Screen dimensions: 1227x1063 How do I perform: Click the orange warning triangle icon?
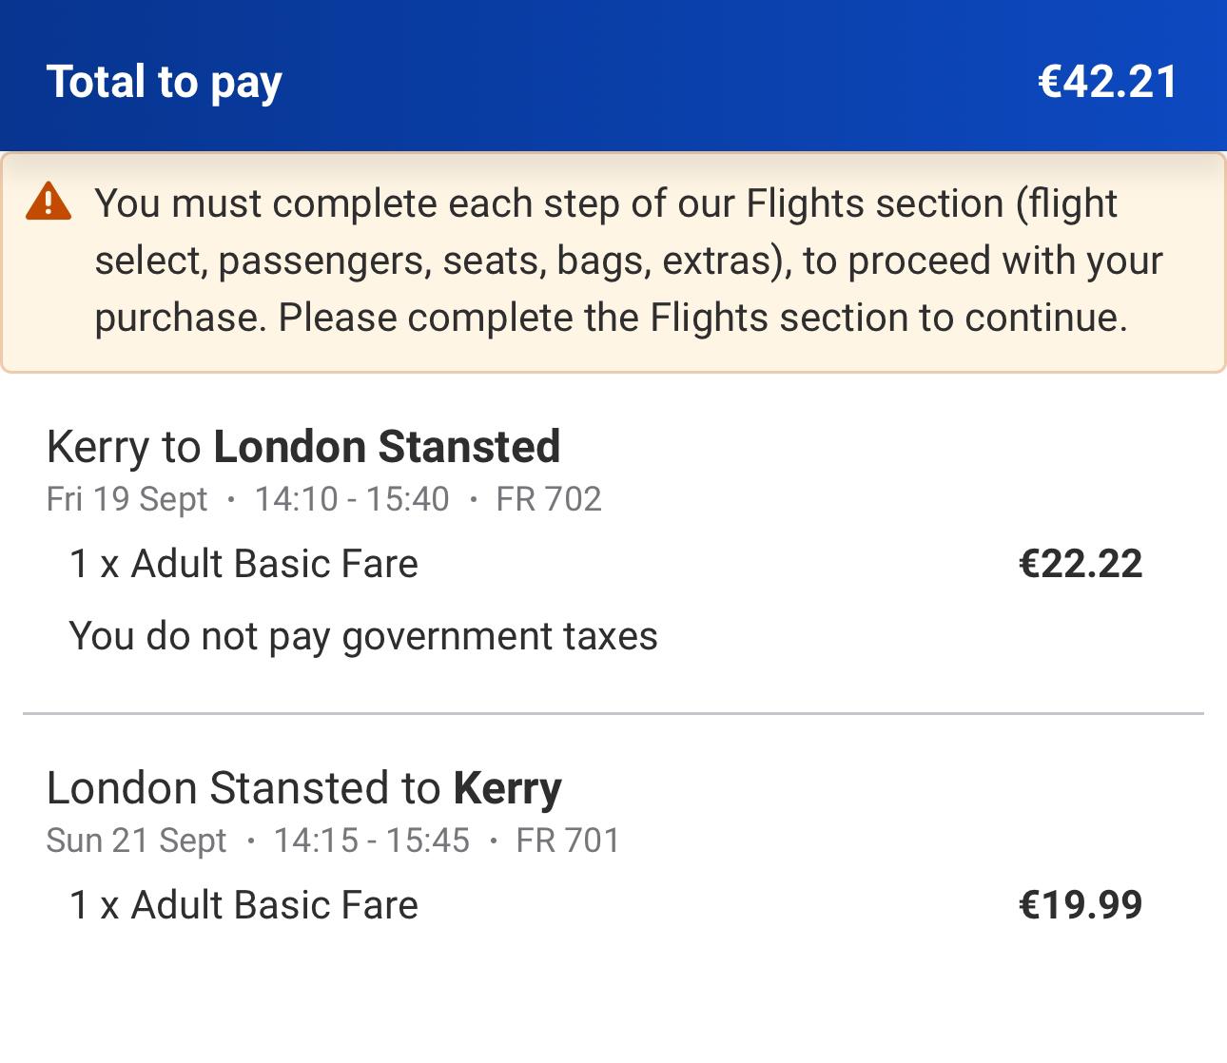[x=49, y=202]
